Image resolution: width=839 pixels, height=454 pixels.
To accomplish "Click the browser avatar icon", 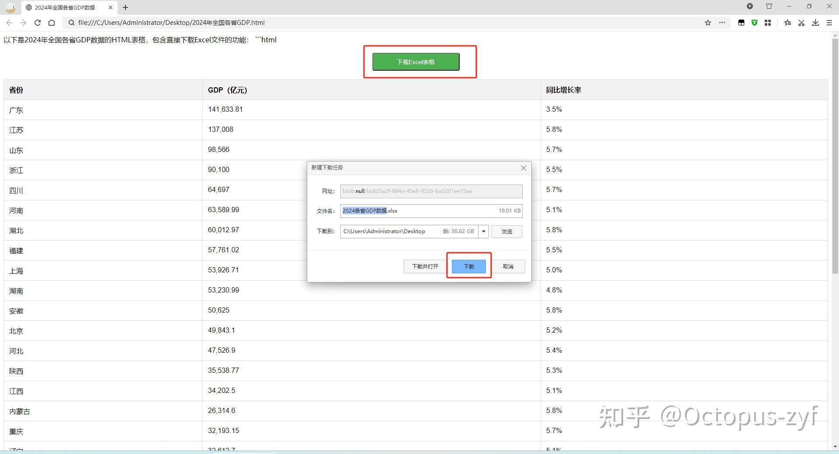I will (10, 7).
